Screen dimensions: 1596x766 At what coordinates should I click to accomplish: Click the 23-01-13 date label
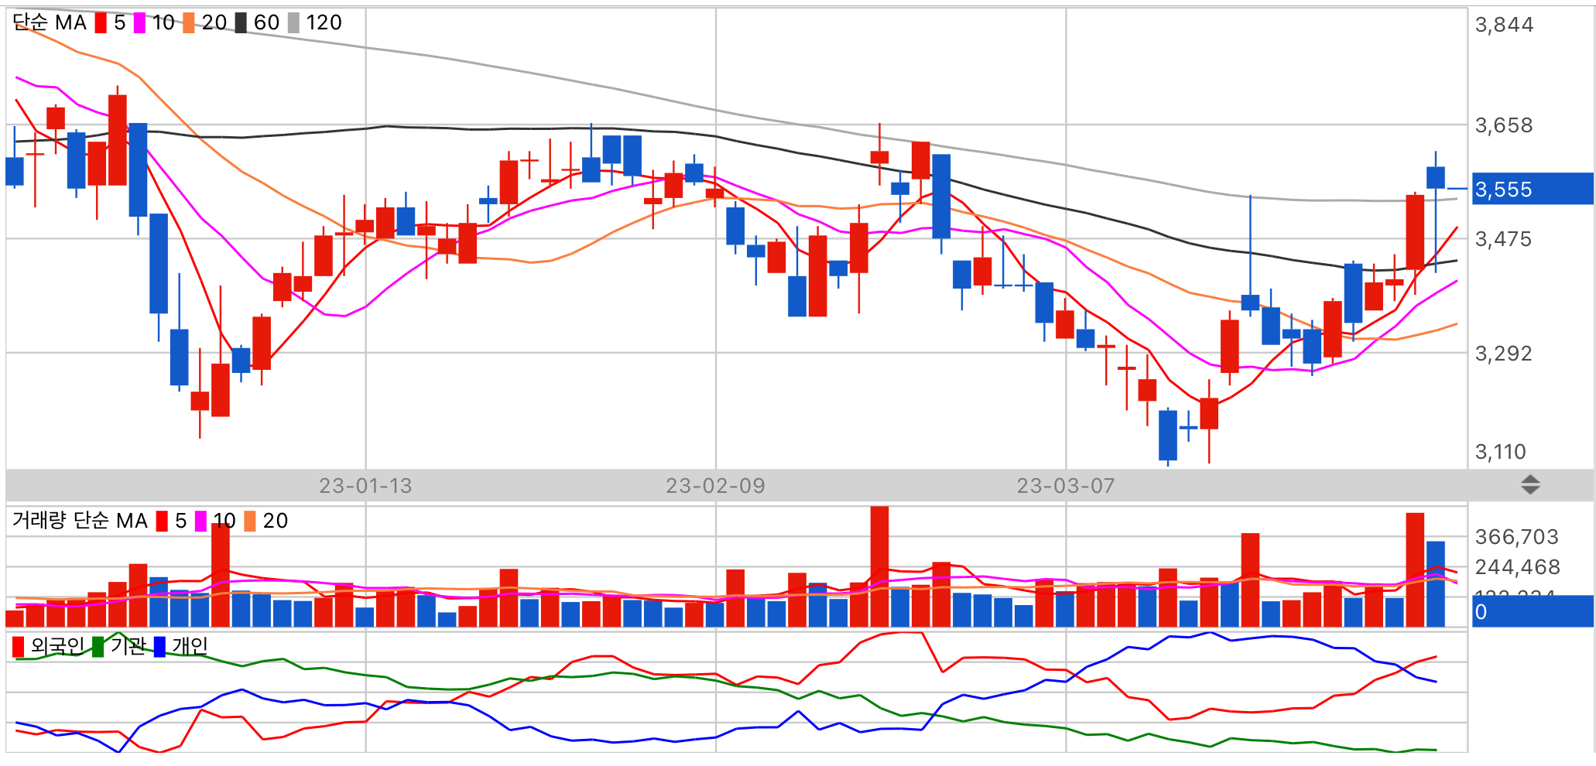point(365,486)
